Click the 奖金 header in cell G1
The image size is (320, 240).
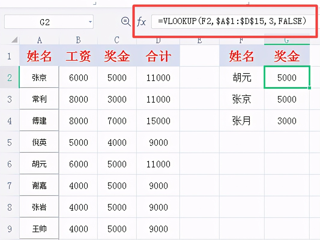pyautogui.click(x=287, y=56)
